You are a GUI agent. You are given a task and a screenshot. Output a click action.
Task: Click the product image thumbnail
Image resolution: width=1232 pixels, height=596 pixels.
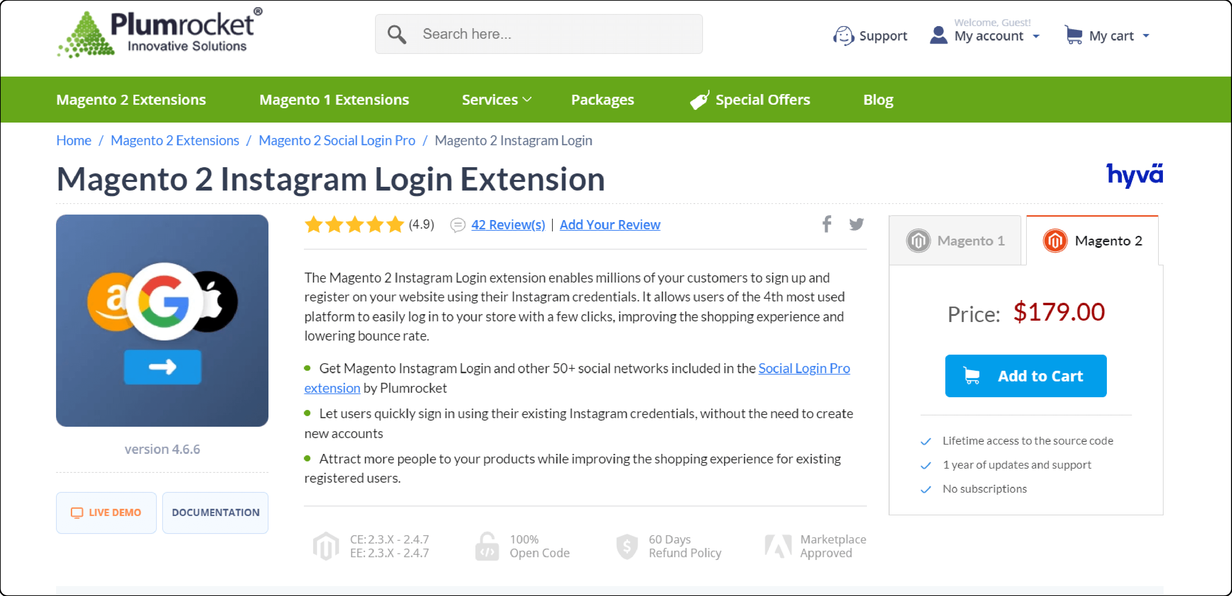[x=162, y=320]
